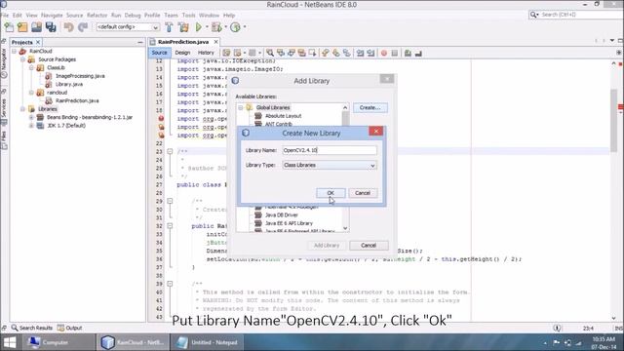Select ImageProcessing.java in Projects tree
Image resolution: width=624 pixels, height=351 pixels.
80,76
